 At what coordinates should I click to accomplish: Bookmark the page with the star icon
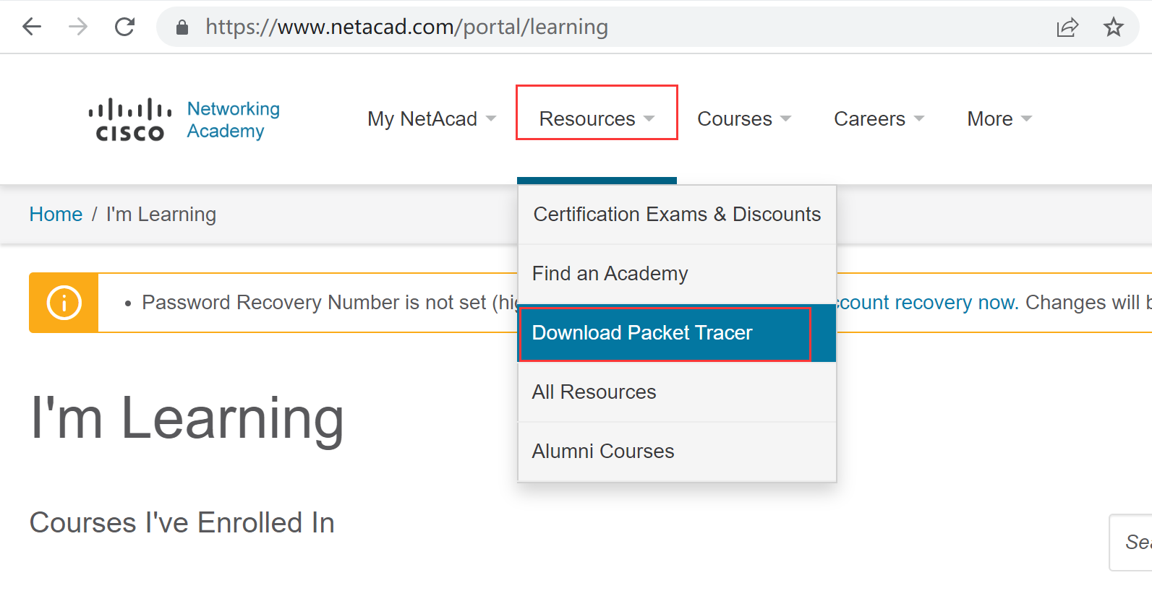(1113, 27)
